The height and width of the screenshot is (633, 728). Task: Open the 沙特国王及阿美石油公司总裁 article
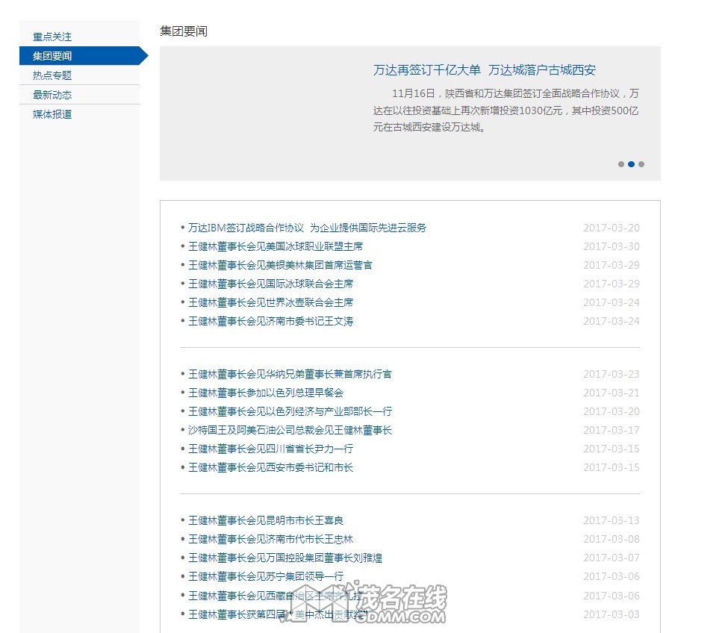click(290, 430)
